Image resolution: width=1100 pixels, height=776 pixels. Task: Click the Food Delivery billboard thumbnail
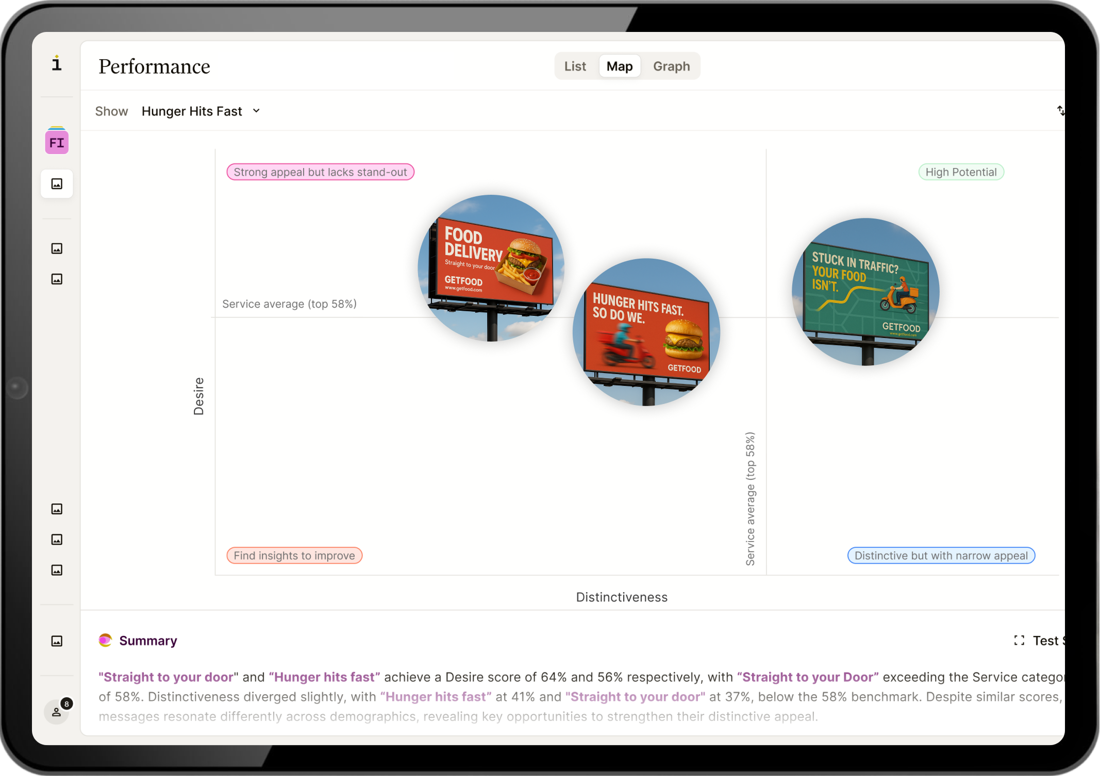491,268
